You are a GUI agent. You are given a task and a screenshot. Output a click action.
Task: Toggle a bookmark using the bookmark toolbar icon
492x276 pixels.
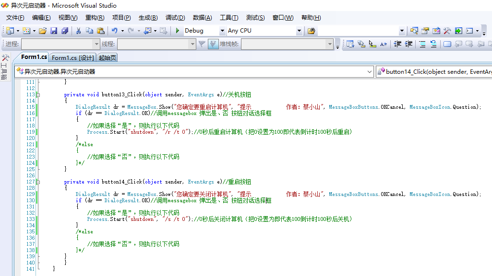click(447, 44)
